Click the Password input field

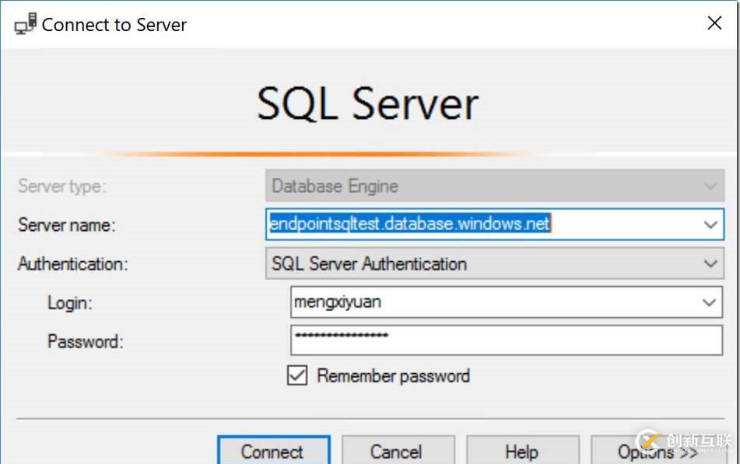tap(507, 340)
